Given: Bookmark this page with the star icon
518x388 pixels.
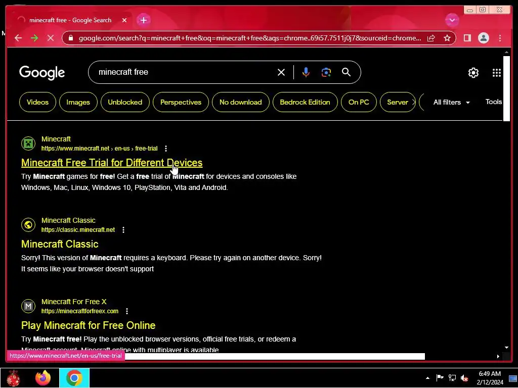Looking at the screenshot, I should coord(447,38).
